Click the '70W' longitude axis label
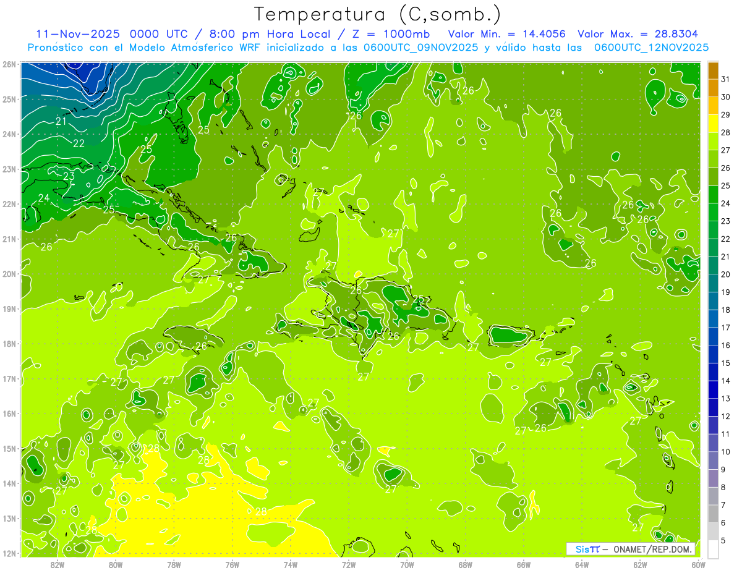Viewport: 742px width, 573px height. (x=407, y=564)
